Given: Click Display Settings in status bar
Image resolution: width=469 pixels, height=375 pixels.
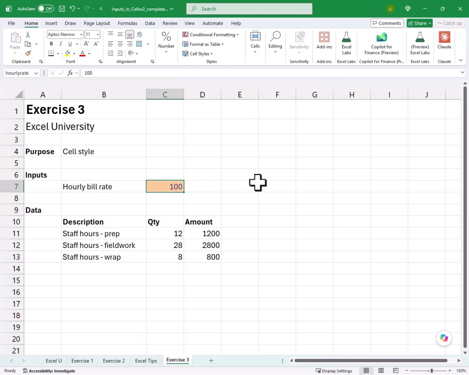Looking at the screenshot, I should pos(334,371).
